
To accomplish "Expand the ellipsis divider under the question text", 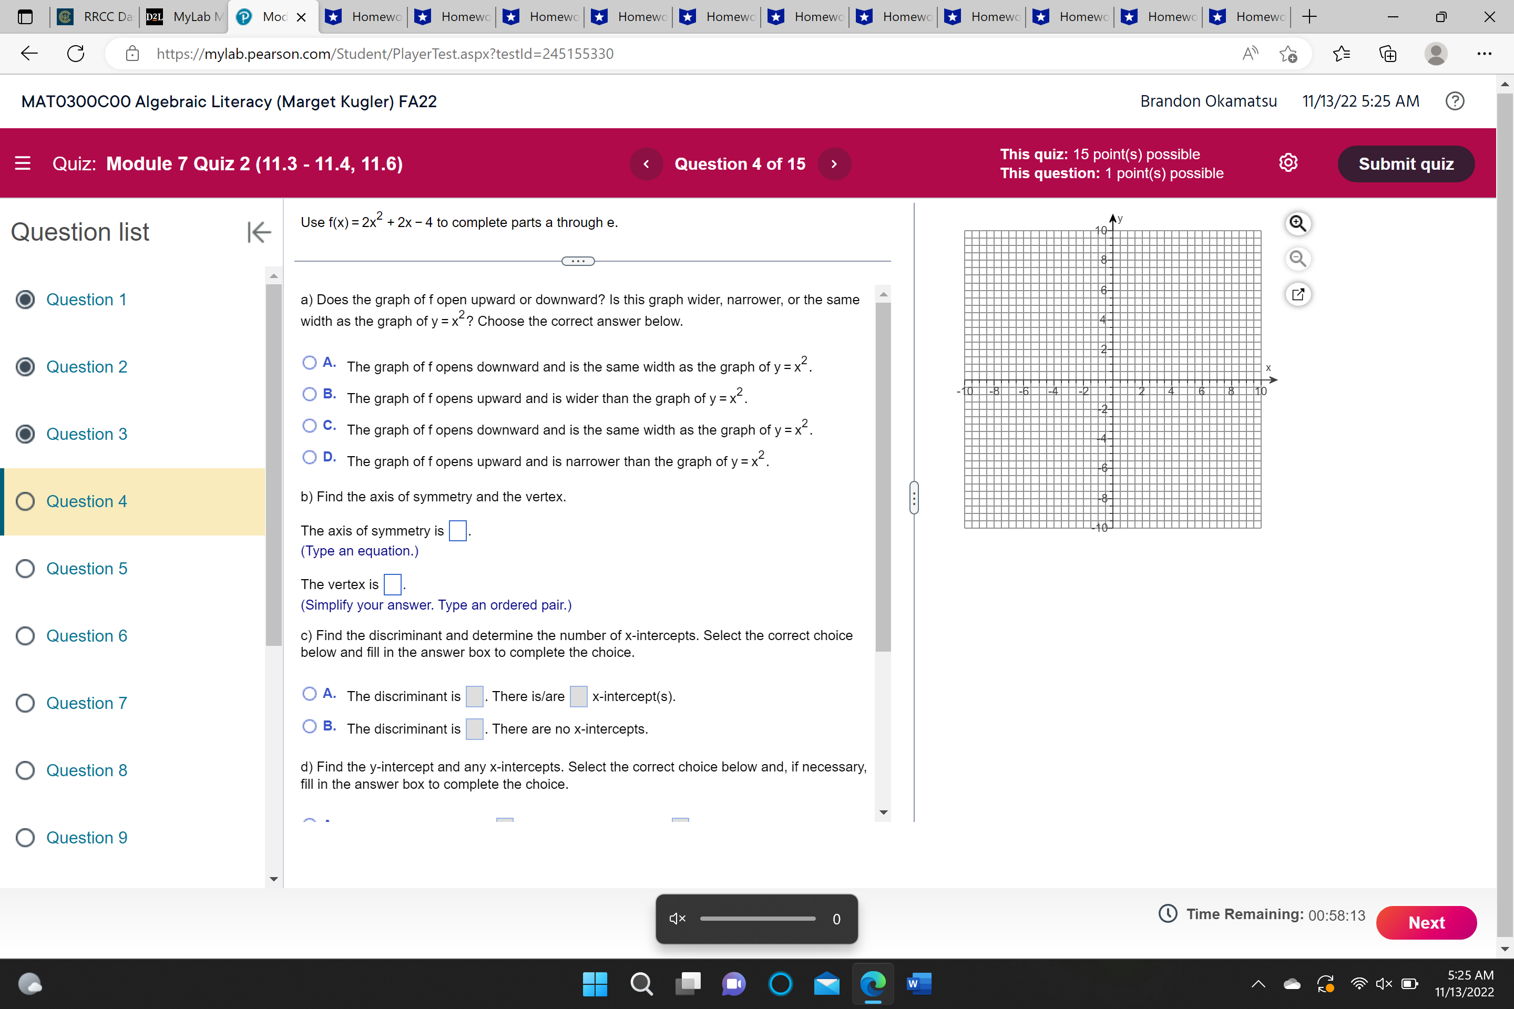I will pos(578,261).
